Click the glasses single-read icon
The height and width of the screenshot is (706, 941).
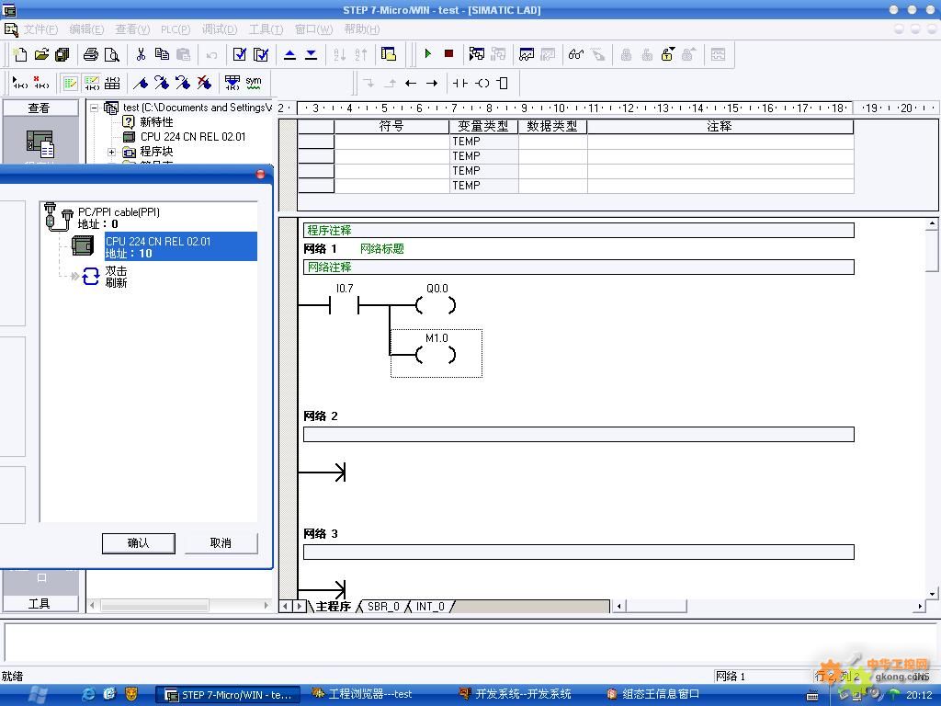[x=576, y=54]
